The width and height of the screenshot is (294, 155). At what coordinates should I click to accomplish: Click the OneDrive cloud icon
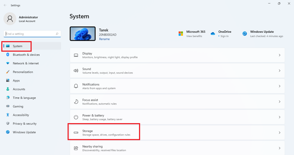click(213, 34)
